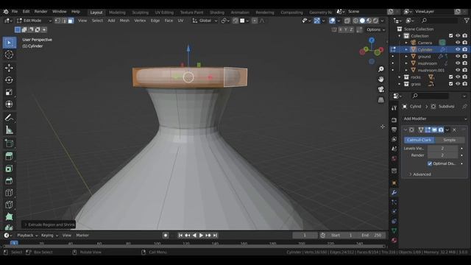Switch to the Modeling workspace tab
The height and width of the screenshot is (265, 471).
(x=117, y=13)
